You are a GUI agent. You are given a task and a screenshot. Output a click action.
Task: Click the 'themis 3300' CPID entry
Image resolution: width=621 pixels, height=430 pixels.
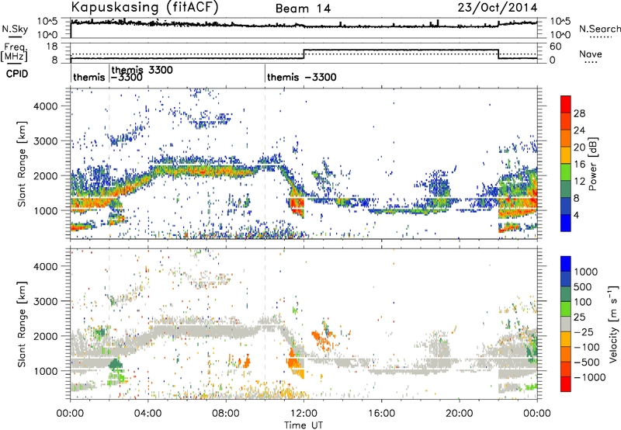(x=142, y=70)
